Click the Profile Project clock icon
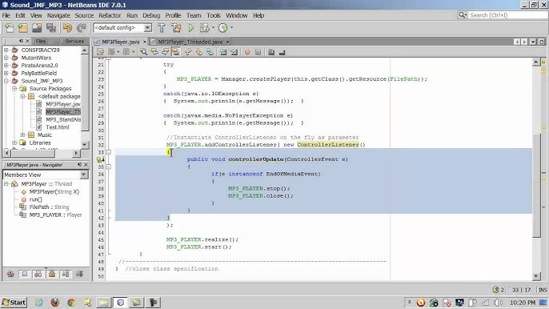The width and height of the screenshot is (549, 309). pos(222,28)
